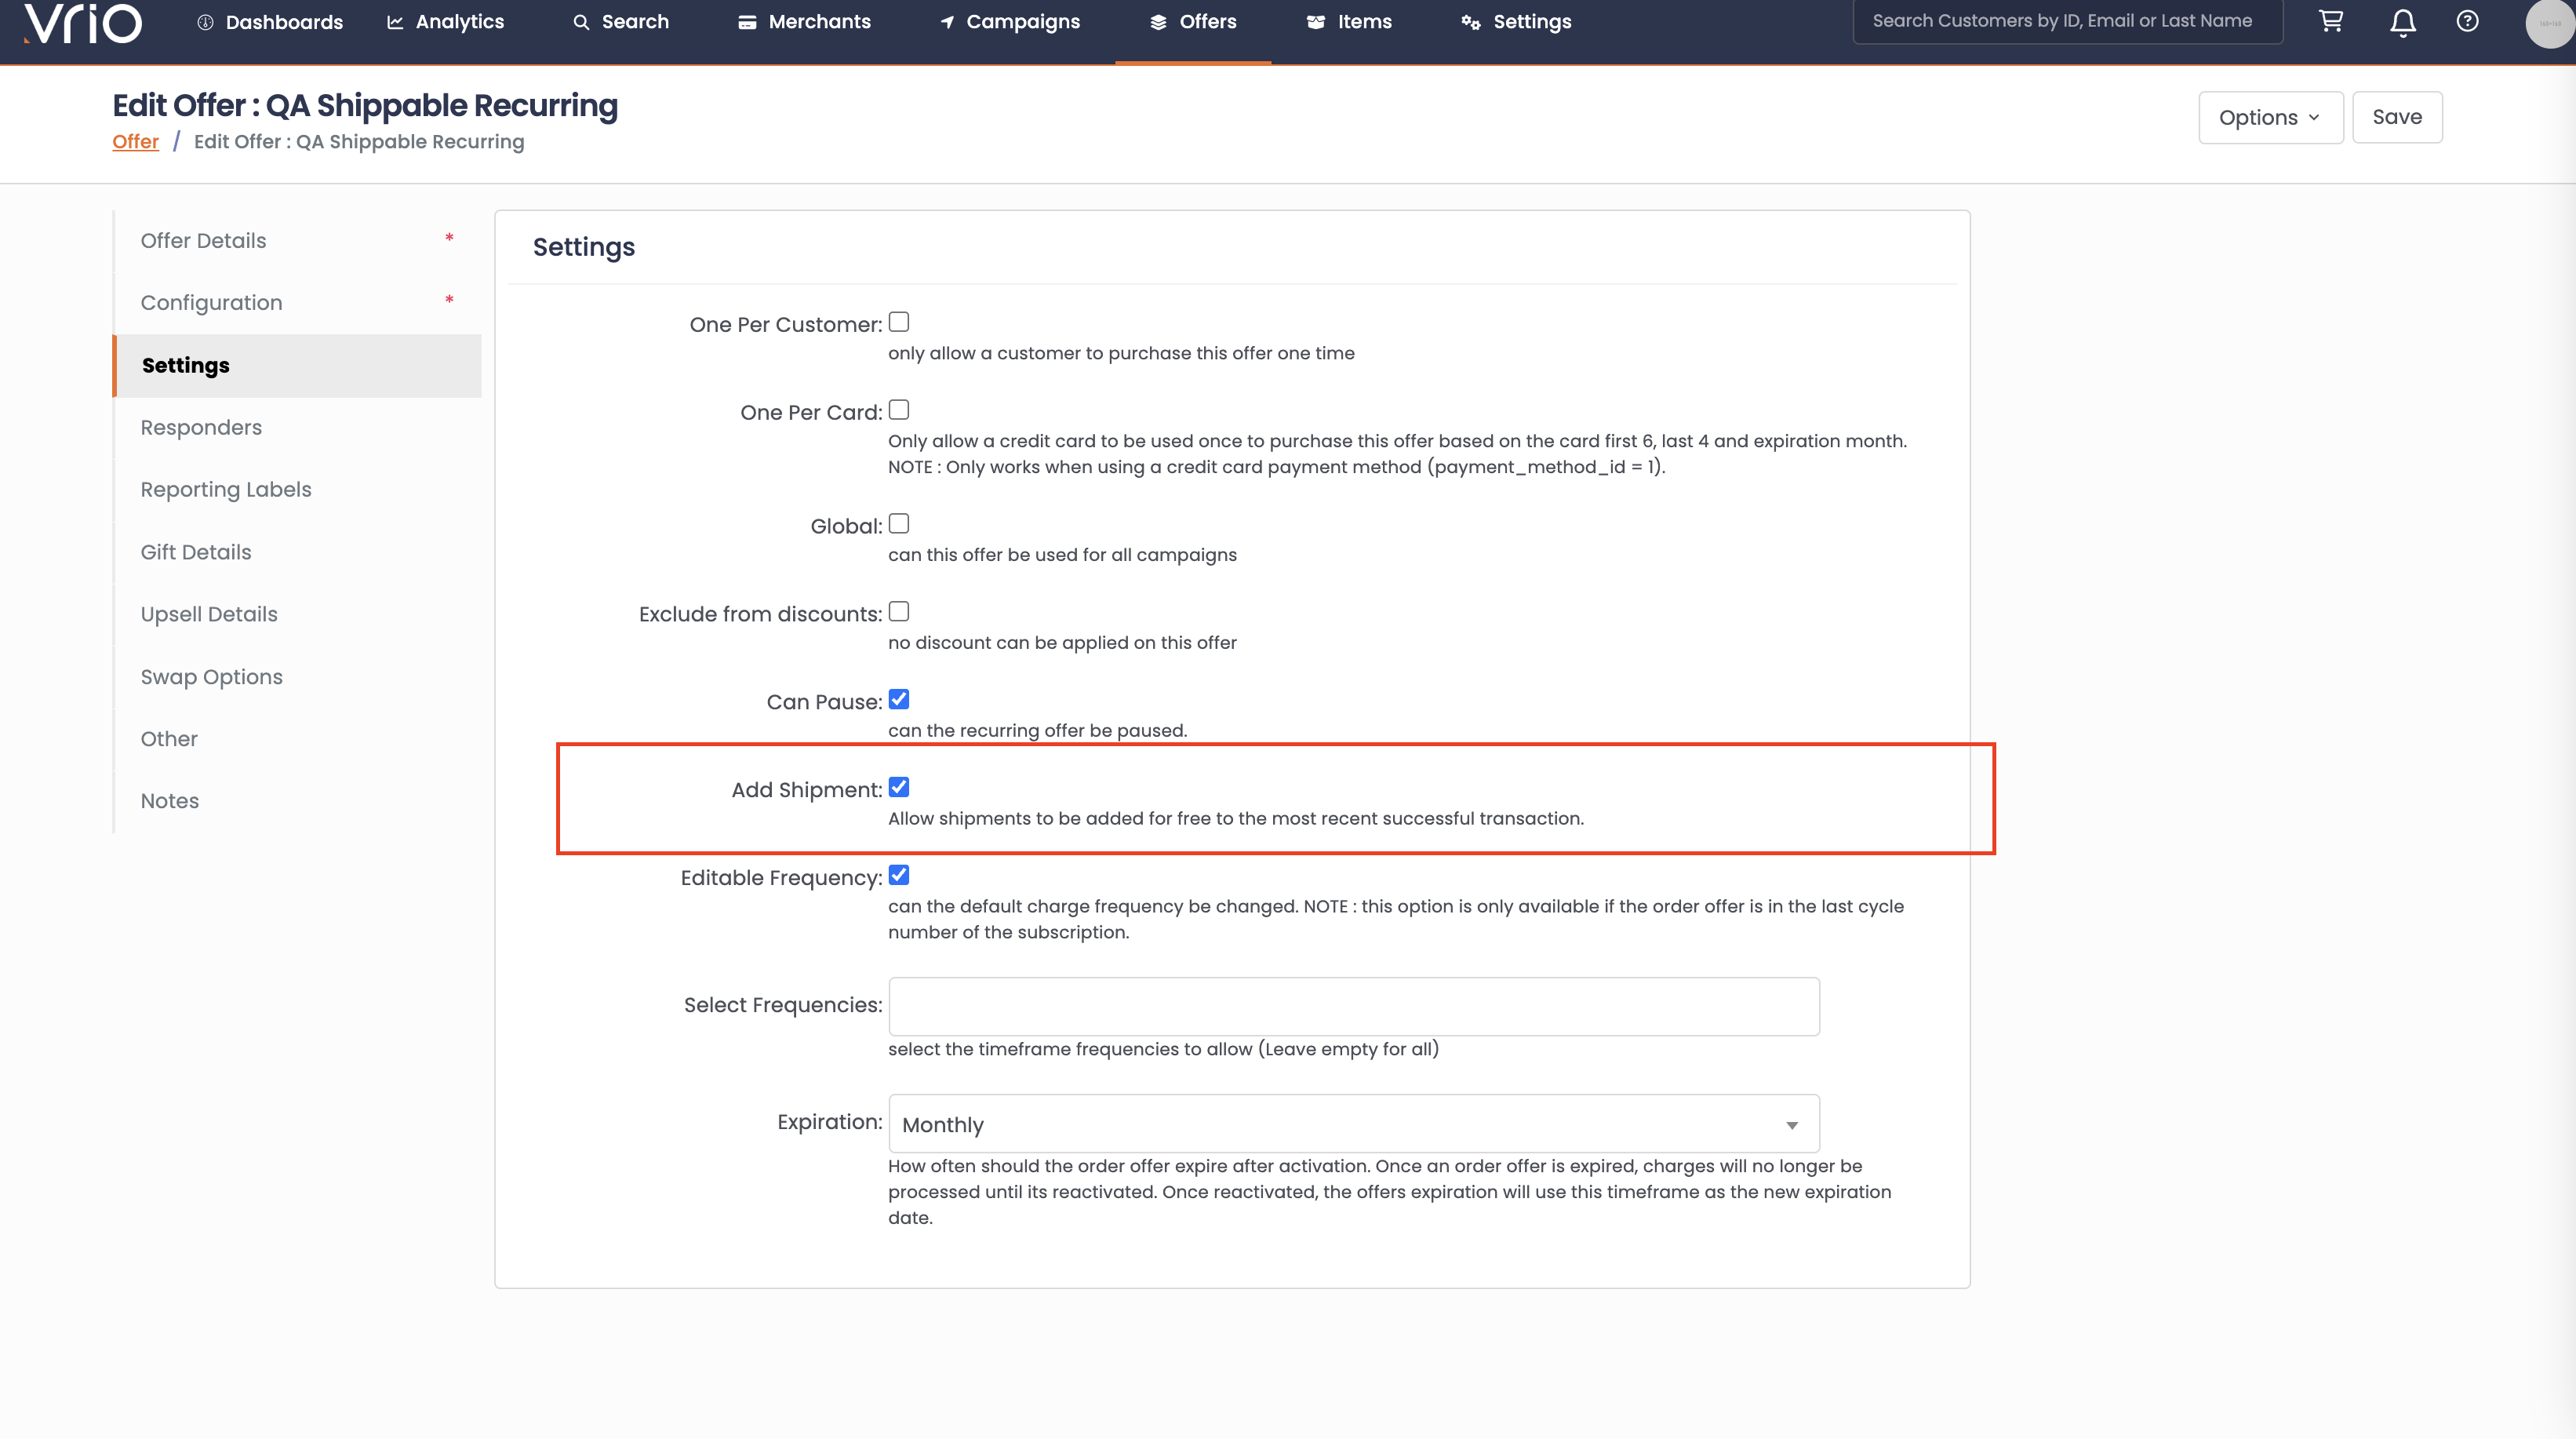This screenshot has width=2576, height=1439.
Task: Click the shopping cart icon
Action: (x=2331, y=21)
